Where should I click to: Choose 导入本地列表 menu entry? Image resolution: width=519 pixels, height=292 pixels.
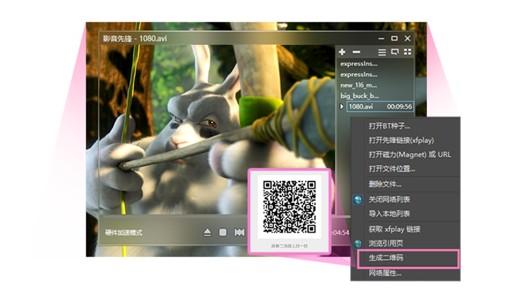[389, 214]
